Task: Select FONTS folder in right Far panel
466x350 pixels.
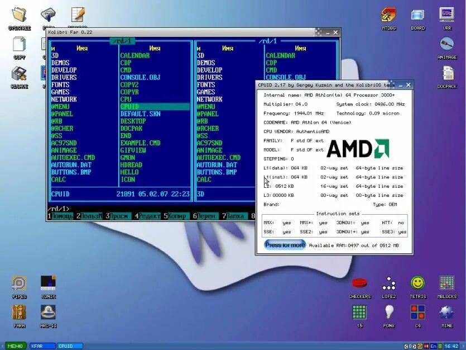Action: tap(206, 85)
